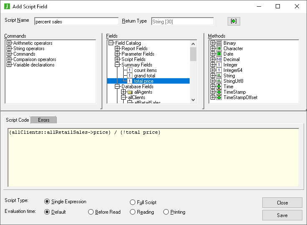Choose Before Read evaluation time

pos(91,212)
